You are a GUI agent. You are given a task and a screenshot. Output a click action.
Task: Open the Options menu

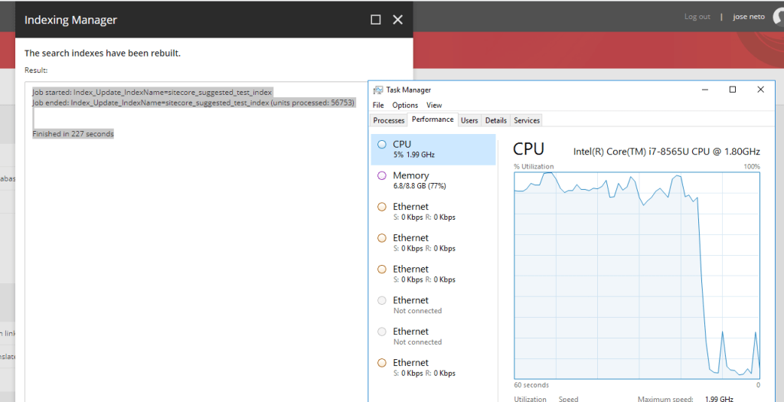[x=405, y=105]
